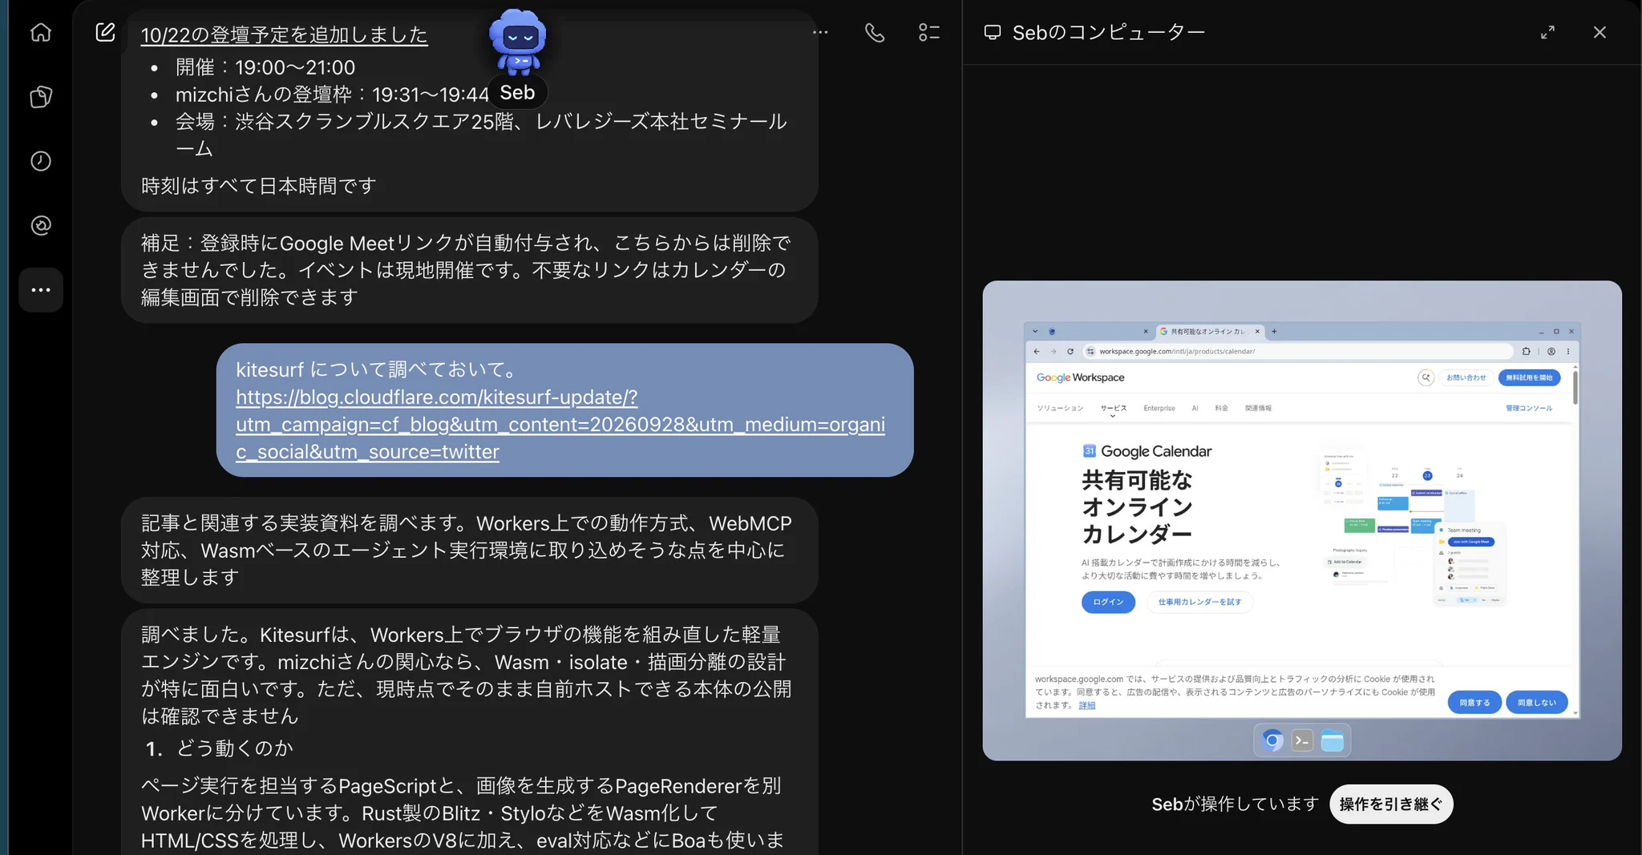Close the Sebのコンピューター panel

coord(1600,33)
